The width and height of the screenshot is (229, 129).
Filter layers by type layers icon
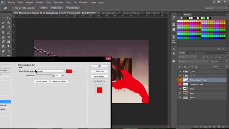click(x=211, y=57)
